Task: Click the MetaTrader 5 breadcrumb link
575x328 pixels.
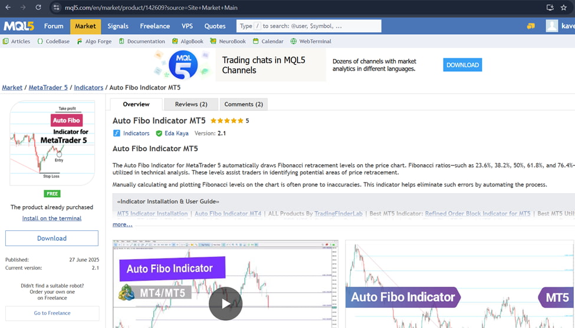Action: [48, 88]
